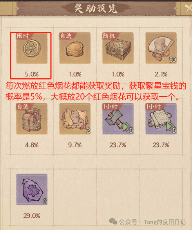192x230 pixels.
Task: Click the scroll book speed-up icon
Action: pos(161,119)
